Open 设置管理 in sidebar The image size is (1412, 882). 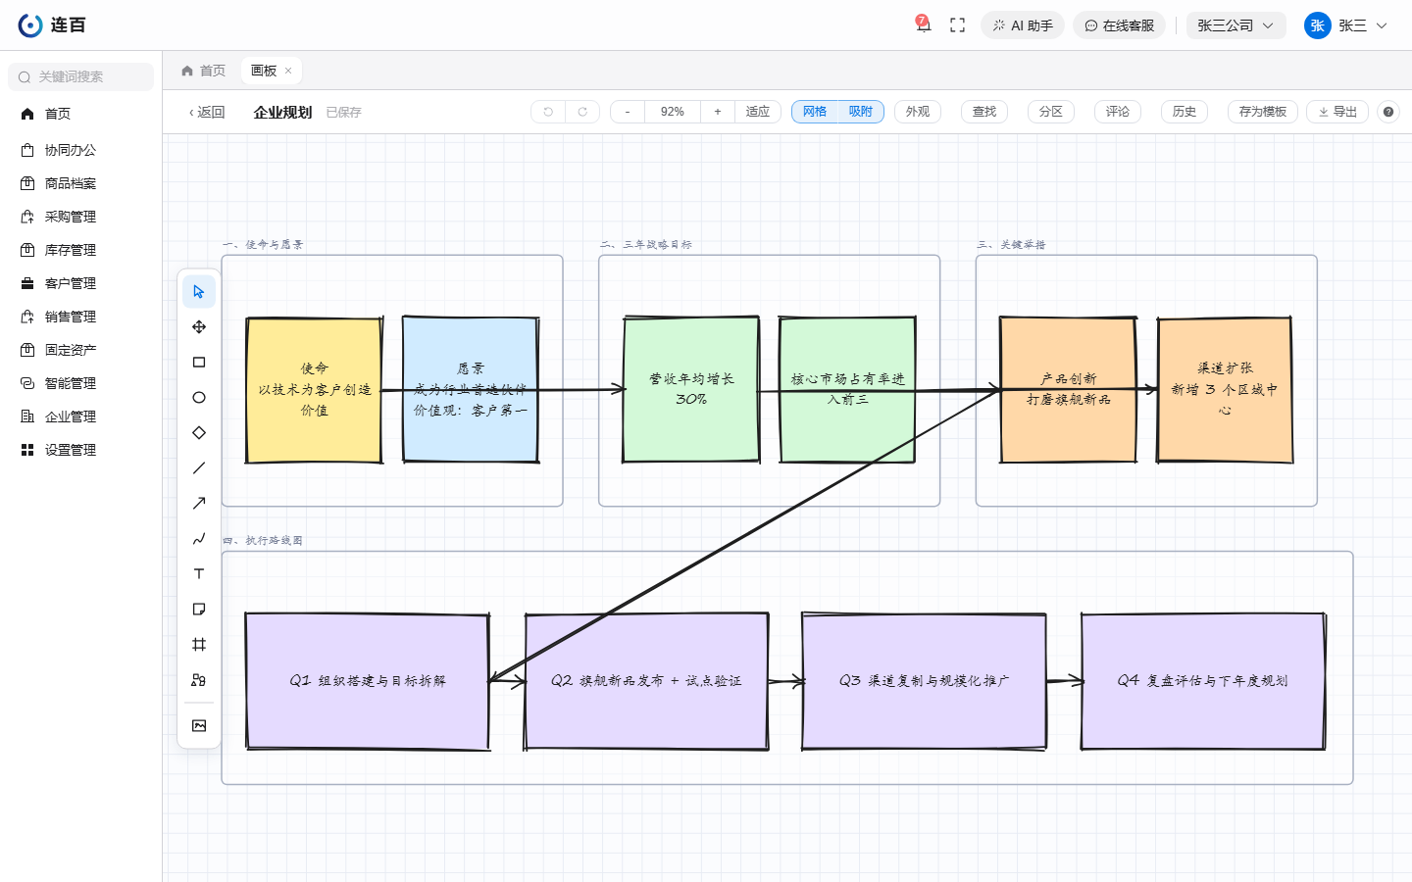pyautogui.click(x=71, y=450)
